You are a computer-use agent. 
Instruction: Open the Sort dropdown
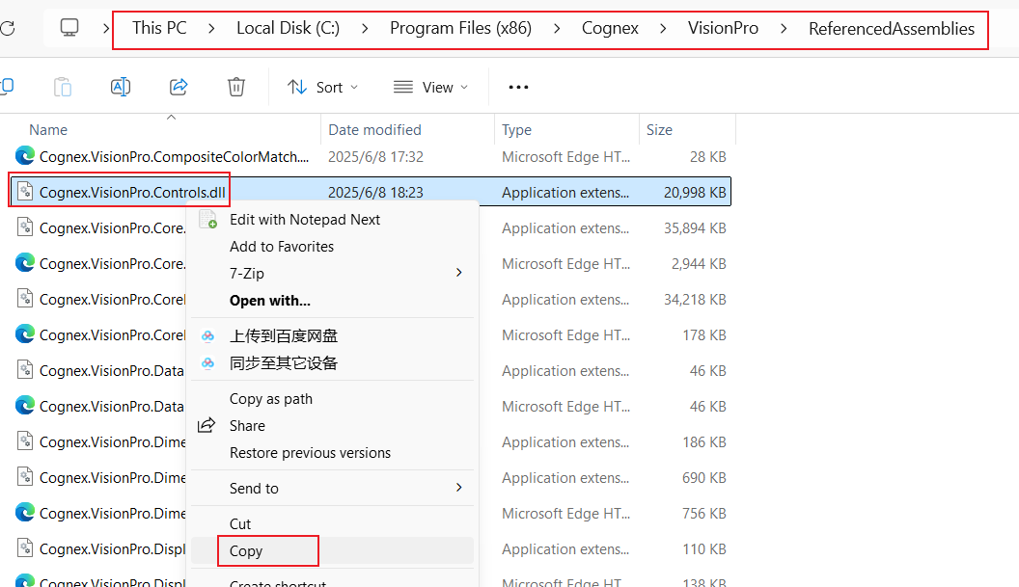323,87
